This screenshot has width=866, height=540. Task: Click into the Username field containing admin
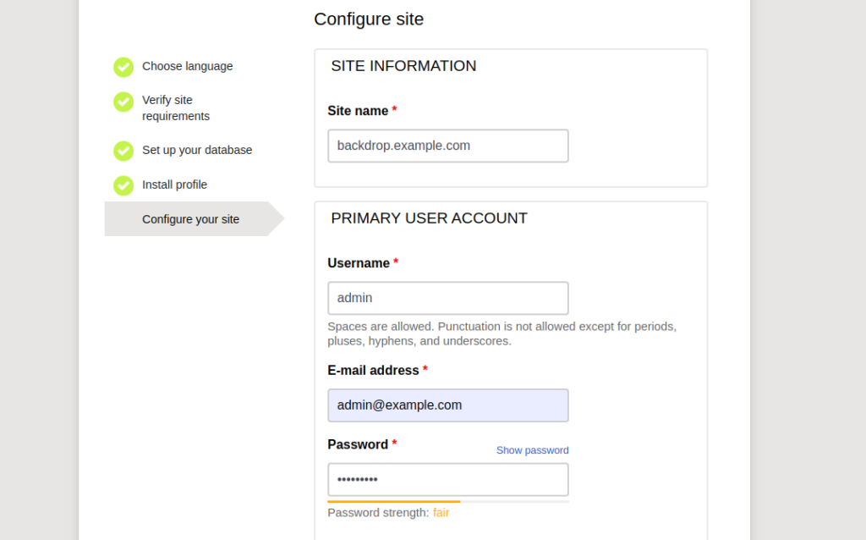pos(448,298)
